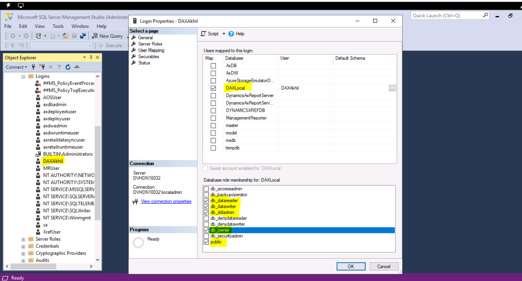This screenshot has height=281, width=522.
Task: Check the master database map checkbox
Action: tap(213, 126)
